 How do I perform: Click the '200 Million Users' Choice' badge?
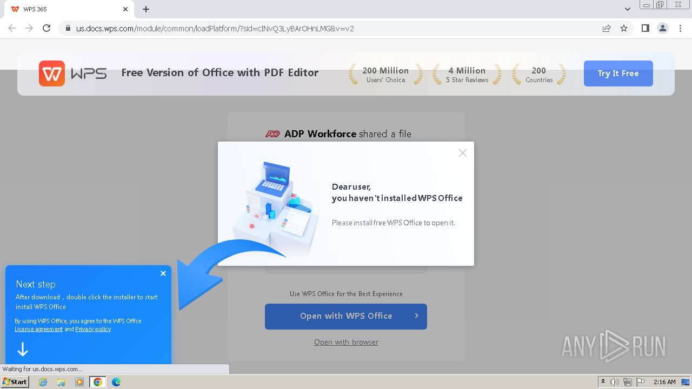385,75
